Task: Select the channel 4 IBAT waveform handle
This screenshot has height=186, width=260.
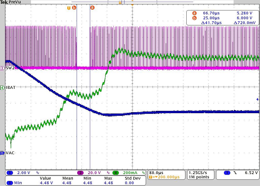Action: pyautogui.click(x=2, y=88)
